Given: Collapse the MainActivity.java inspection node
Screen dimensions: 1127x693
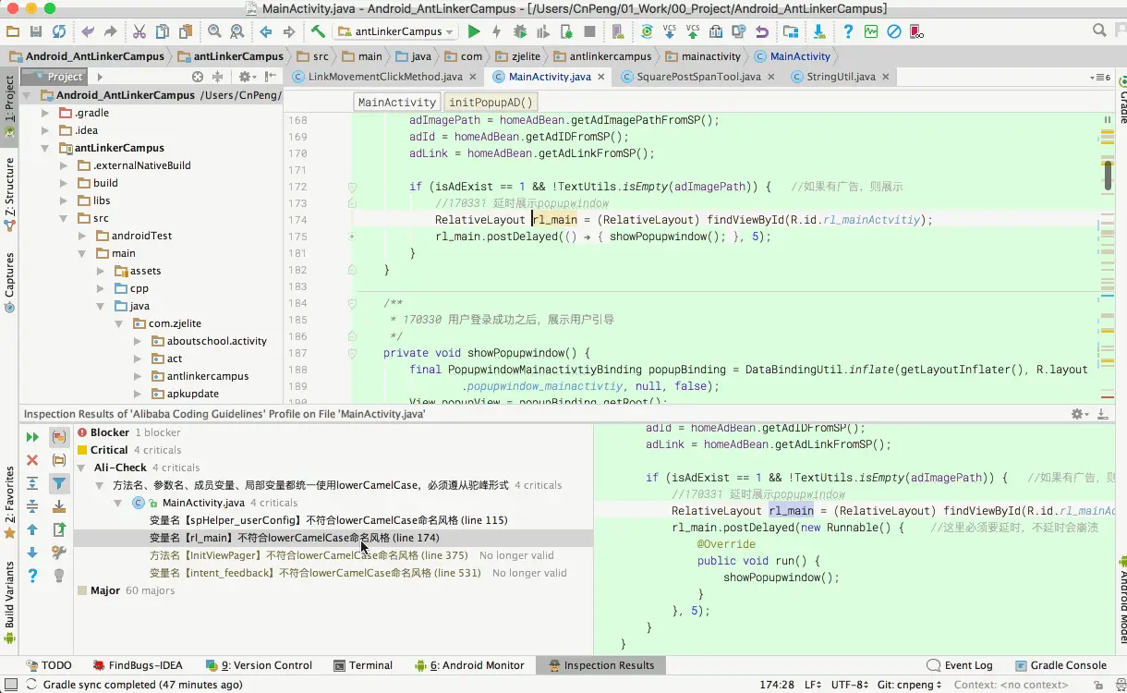Looking at the screenshot, I should click(x=118, y=503).
